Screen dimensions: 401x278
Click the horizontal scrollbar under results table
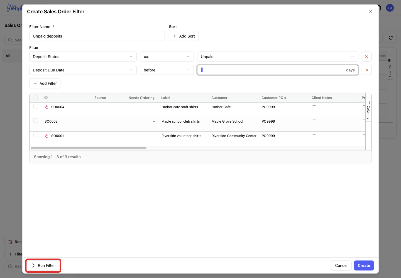89,148
